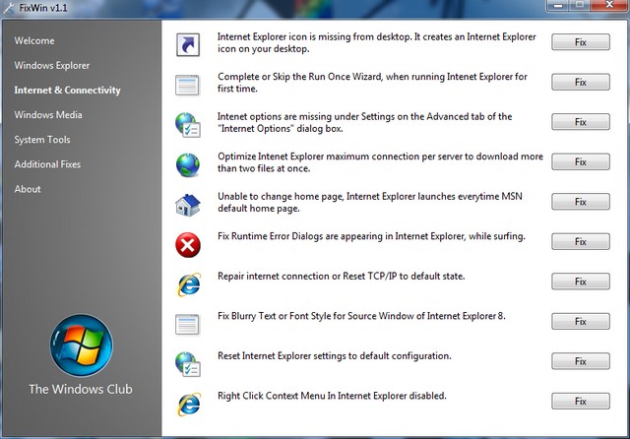Click 'Unable to change home page' description
Viewport: 630px width, 439px height.
(370, 203)
